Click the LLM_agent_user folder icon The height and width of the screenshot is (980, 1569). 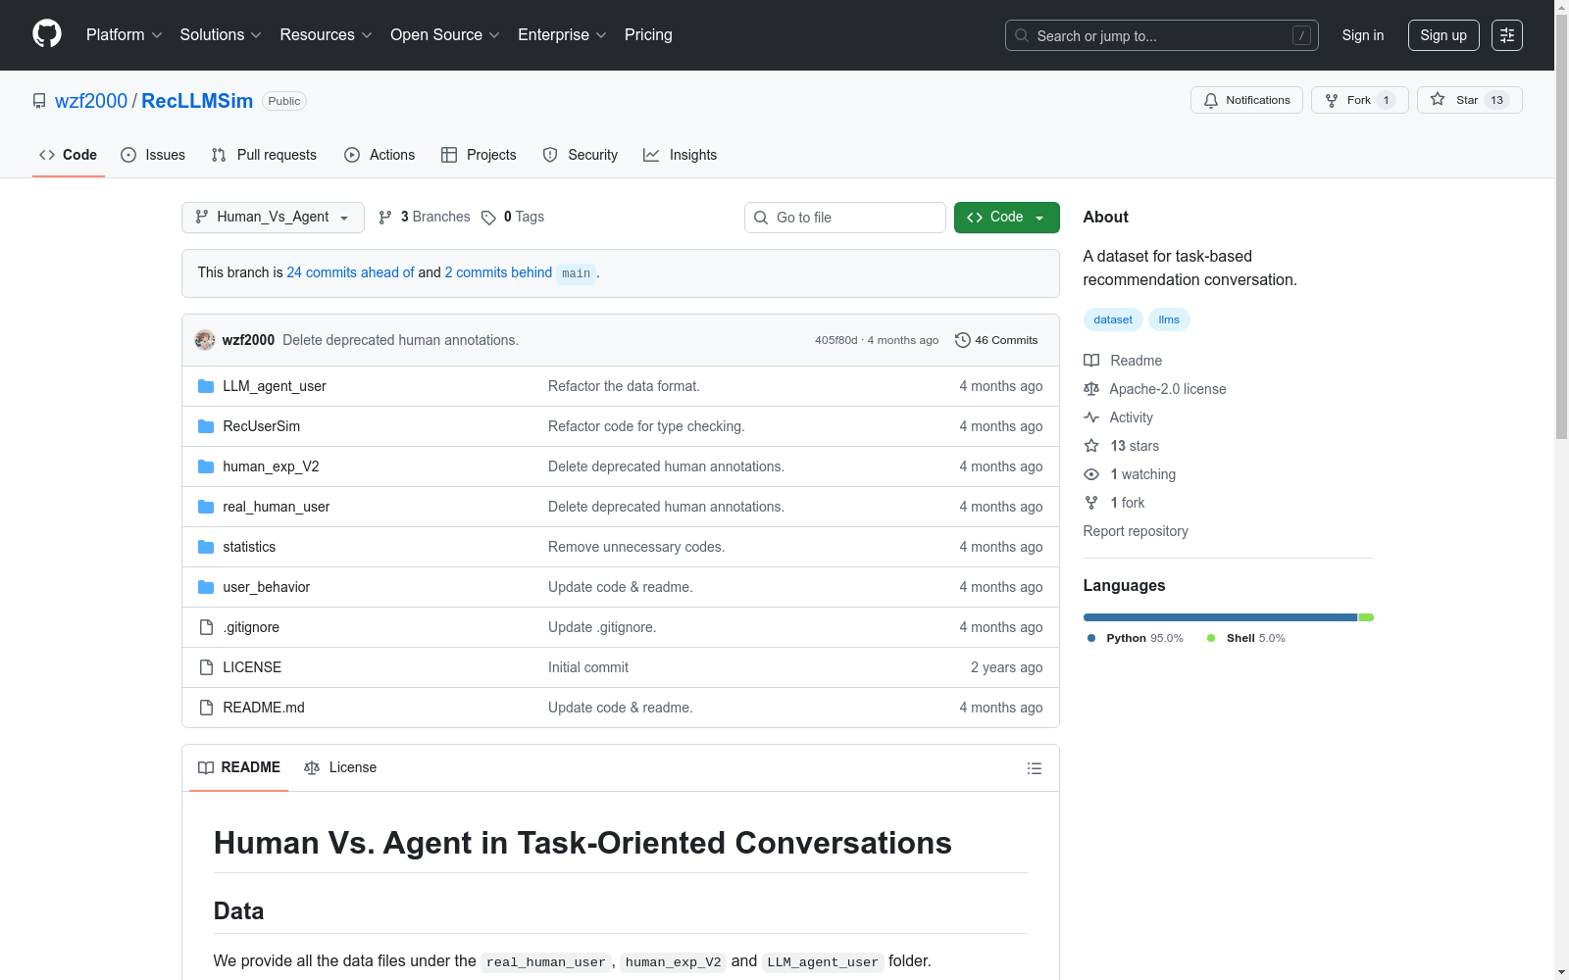coord(206,386)
